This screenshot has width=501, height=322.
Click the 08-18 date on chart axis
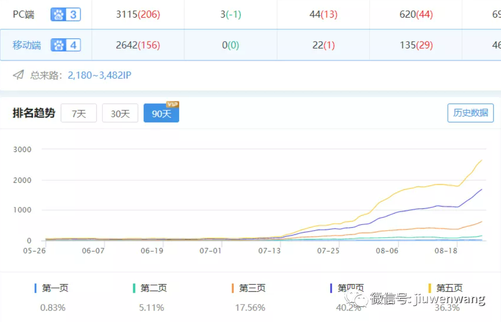(x=446, y=251)
